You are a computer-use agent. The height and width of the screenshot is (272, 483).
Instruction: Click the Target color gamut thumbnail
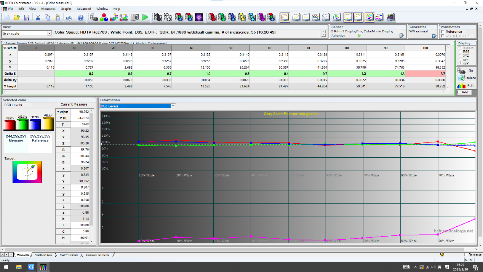27,172
